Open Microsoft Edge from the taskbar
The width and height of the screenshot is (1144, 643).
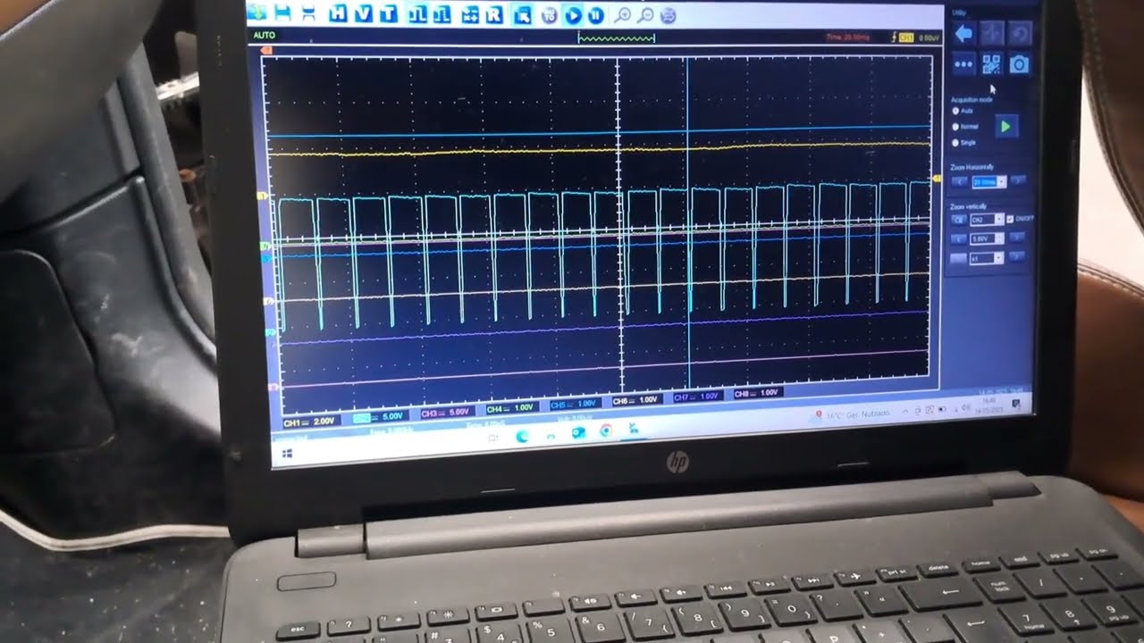click(522, 437)
